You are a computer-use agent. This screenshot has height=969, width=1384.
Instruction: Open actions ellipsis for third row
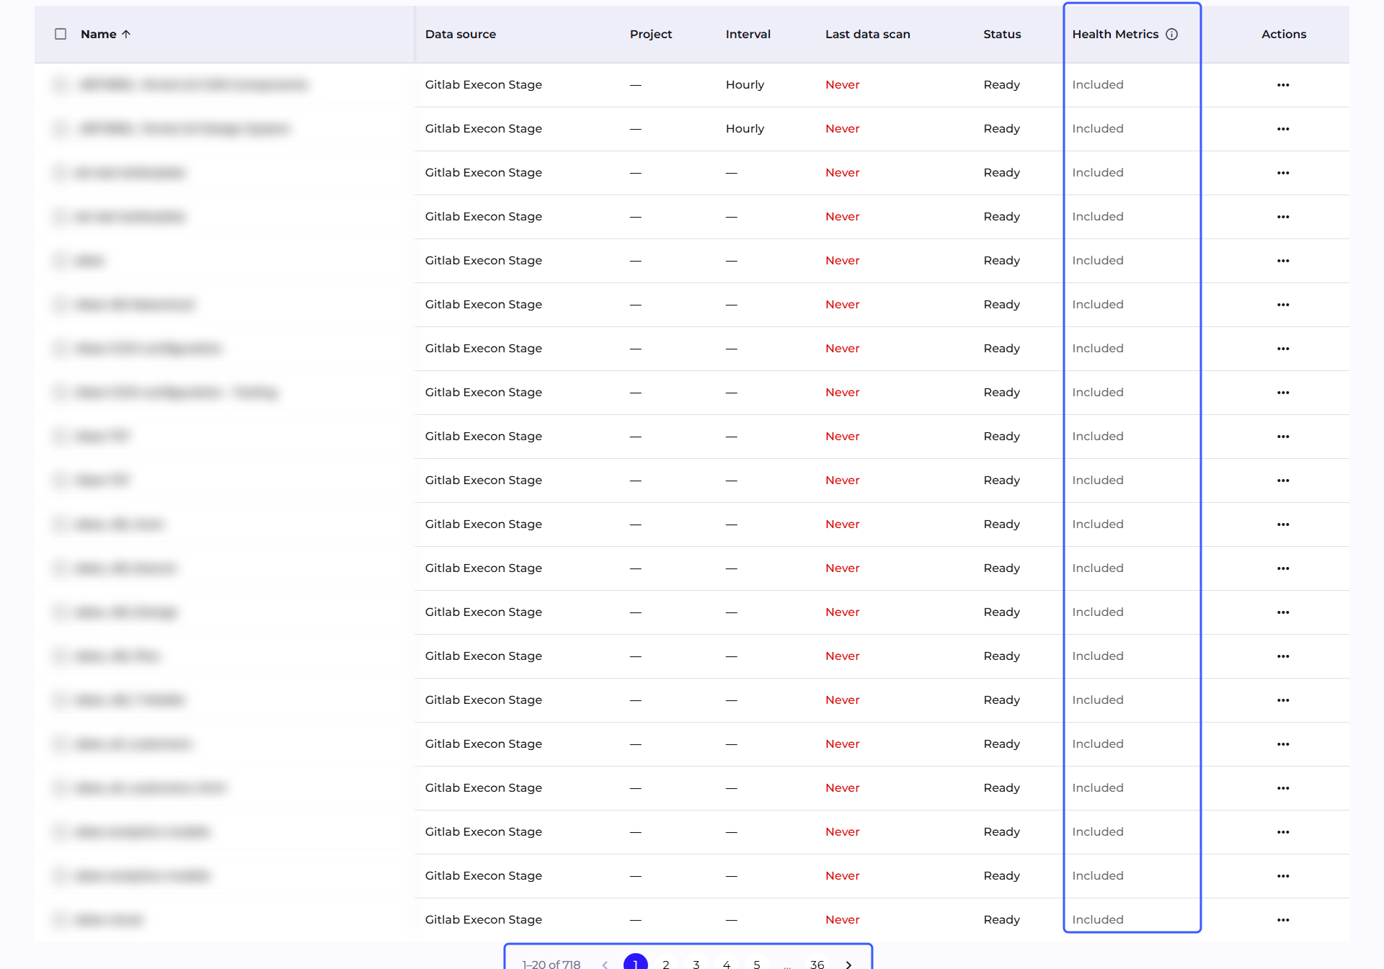(1283, 173)
